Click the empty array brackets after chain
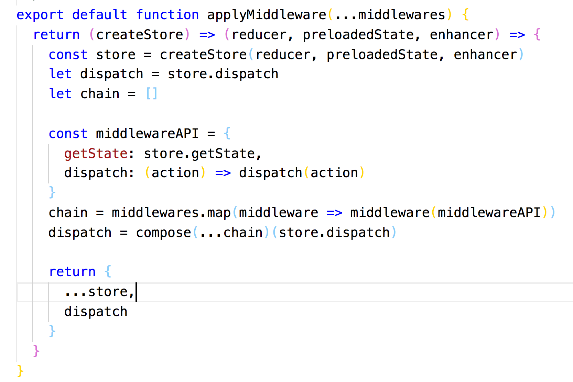 (152, 94)
